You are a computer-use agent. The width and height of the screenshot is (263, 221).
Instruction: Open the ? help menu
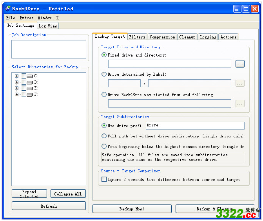[58, 18]
